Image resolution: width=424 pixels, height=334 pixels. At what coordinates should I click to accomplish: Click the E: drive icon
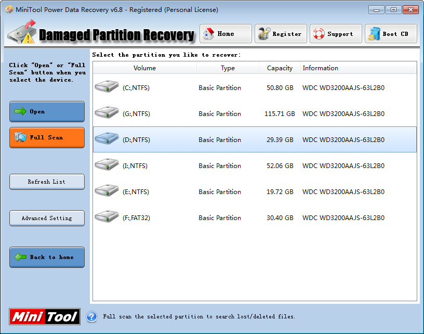click(107, 190)
